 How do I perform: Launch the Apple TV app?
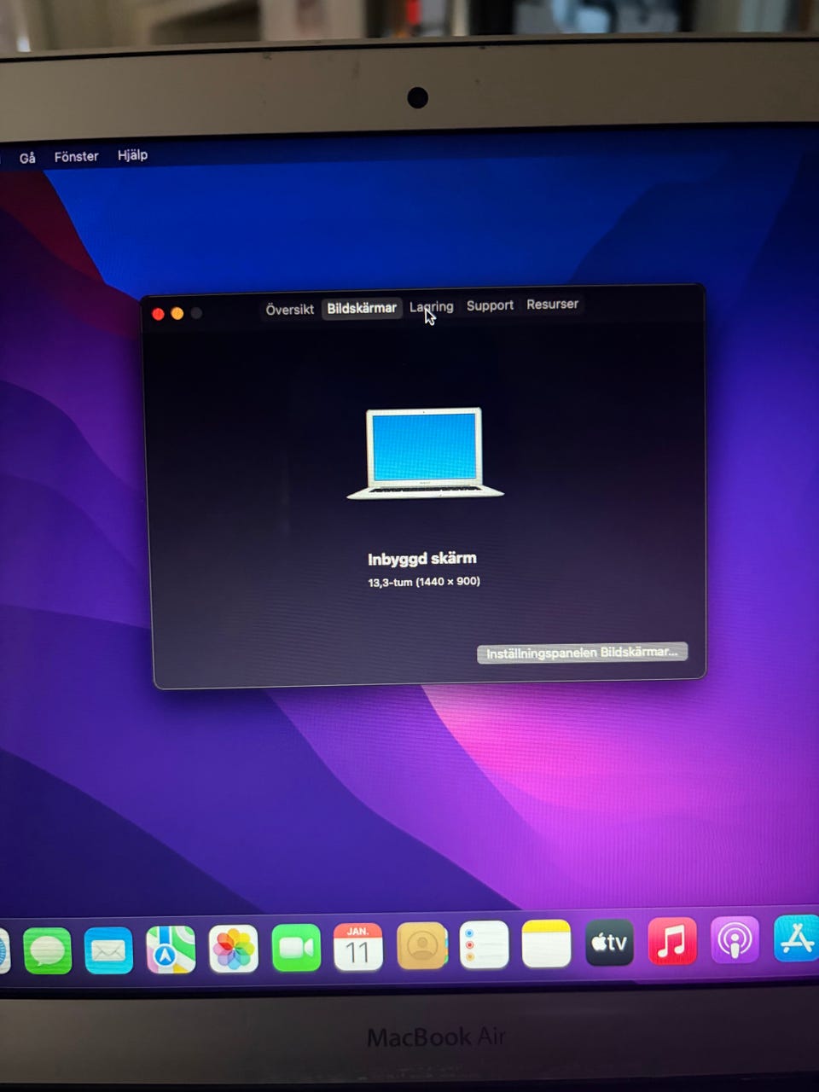(x=609, y=942)
